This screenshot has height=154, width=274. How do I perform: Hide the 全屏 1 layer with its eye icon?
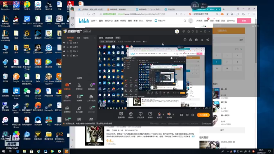64,47
